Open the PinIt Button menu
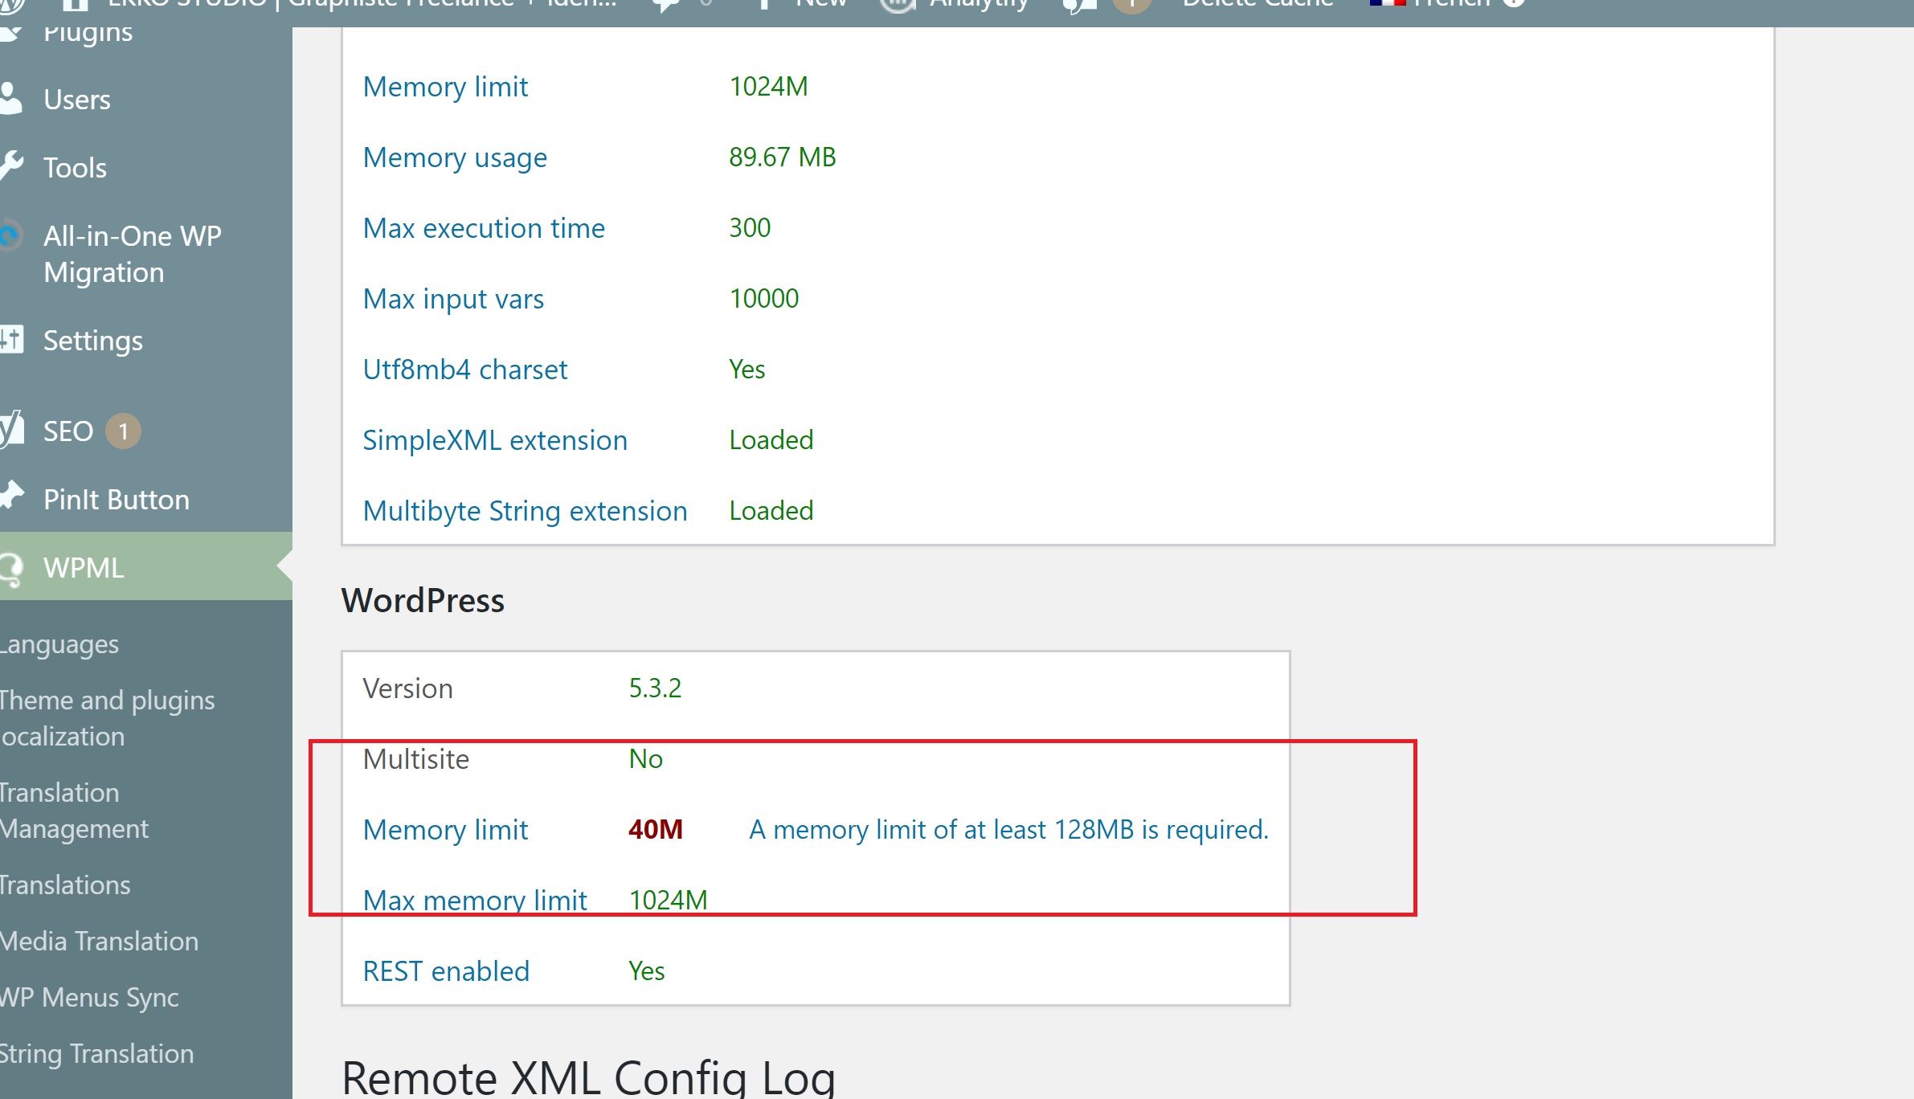Viewport: 1914px width, 1099px height. (116, 500)
